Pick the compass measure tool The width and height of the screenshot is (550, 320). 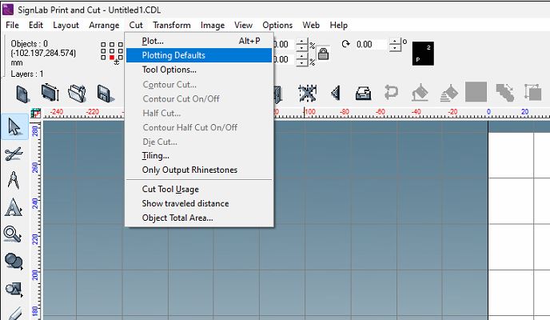[x=14, y=180]
